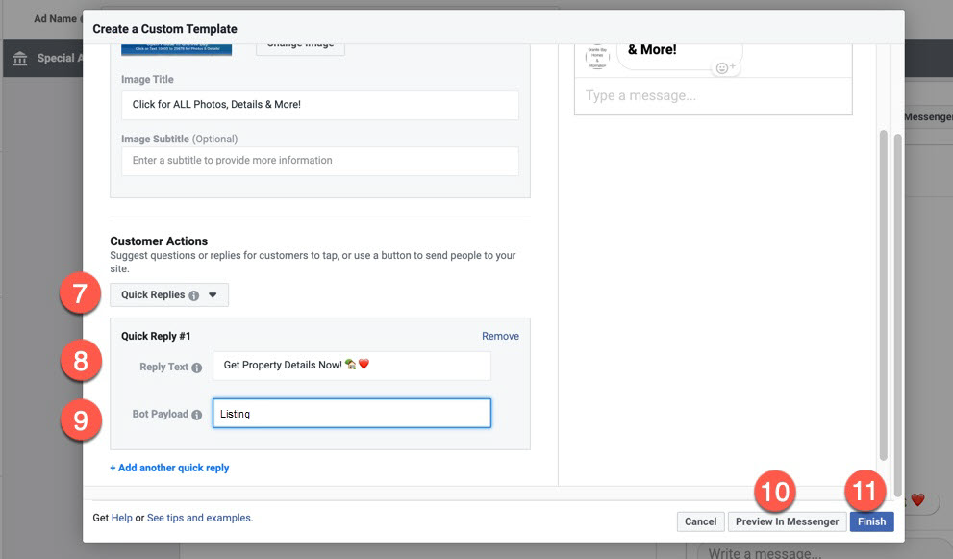This screenshot has height=559, width=953.
Task: Remove Quick Reply #1
Action: click(x=500, y=337)
